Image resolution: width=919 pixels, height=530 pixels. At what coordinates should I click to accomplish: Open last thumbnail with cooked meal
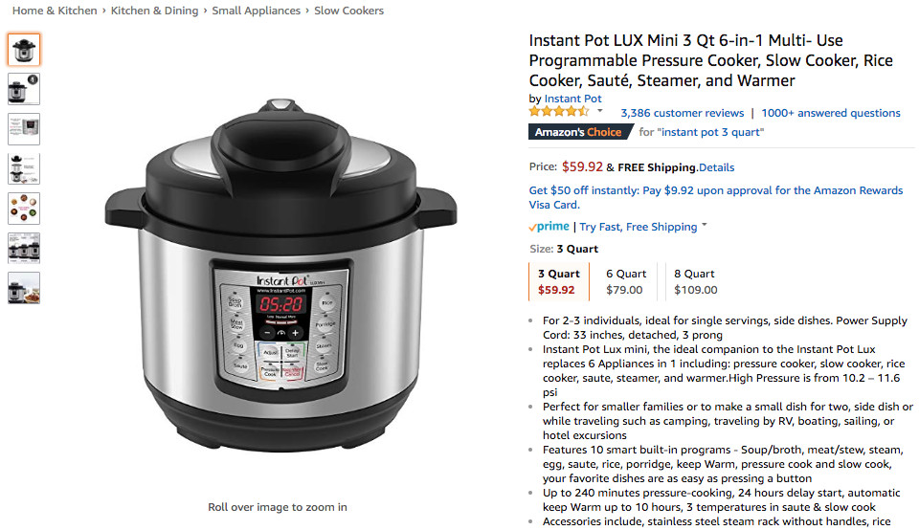(24, 288)
